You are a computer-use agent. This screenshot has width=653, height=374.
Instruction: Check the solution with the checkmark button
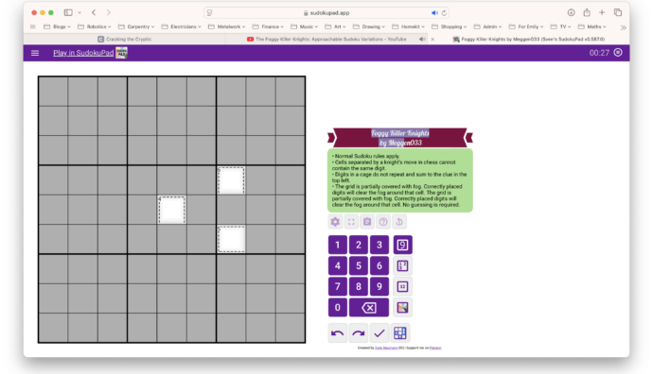coord(379,332)
